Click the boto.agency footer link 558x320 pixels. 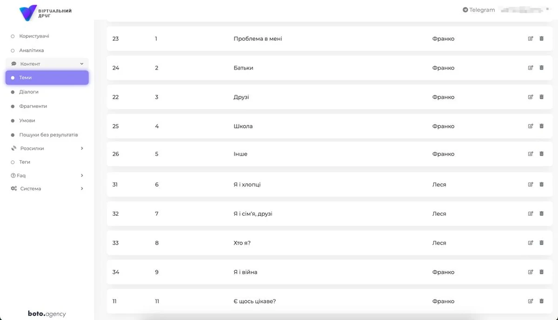(46, 314)
